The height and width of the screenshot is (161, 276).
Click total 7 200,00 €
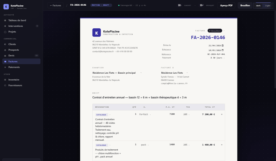click(208, 114)
